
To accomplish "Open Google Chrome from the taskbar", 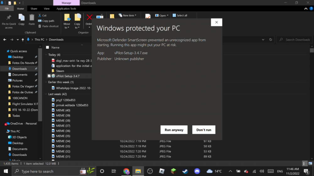I will pos(126,171).
